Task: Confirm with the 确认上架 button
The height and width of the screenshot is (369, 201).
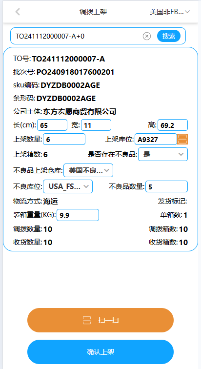Action: pos(100,352)
